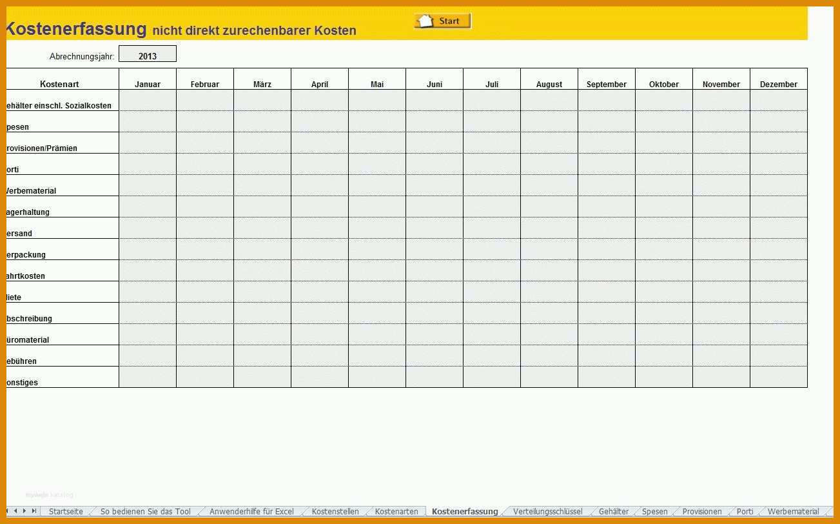Image resolution: width=840 pixels, height=524 pixels.
Task: Click the April cell for Porti row
Action: point(320,164)
